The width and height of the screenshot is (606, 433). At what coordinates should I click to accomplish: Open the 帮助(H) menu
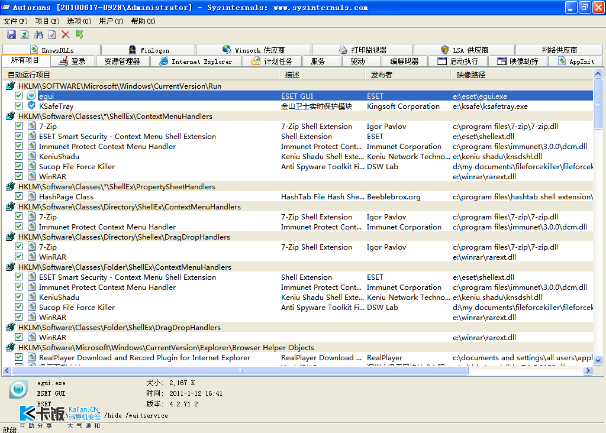pos(143,21)
